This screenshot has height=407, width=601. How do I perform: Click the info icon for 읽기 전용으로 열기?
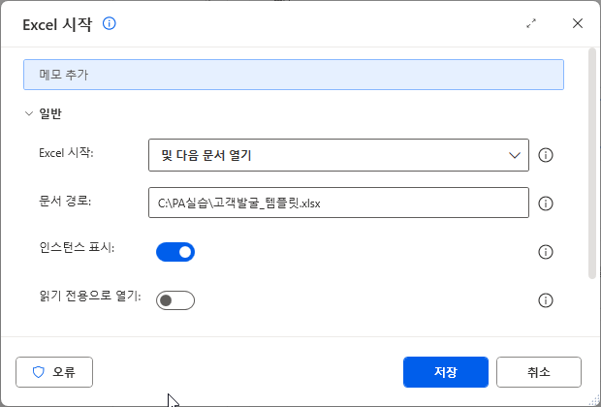click(546, 300)
